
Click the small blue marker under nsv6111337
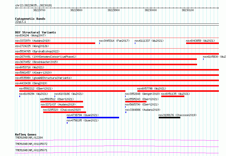[135, 43]
